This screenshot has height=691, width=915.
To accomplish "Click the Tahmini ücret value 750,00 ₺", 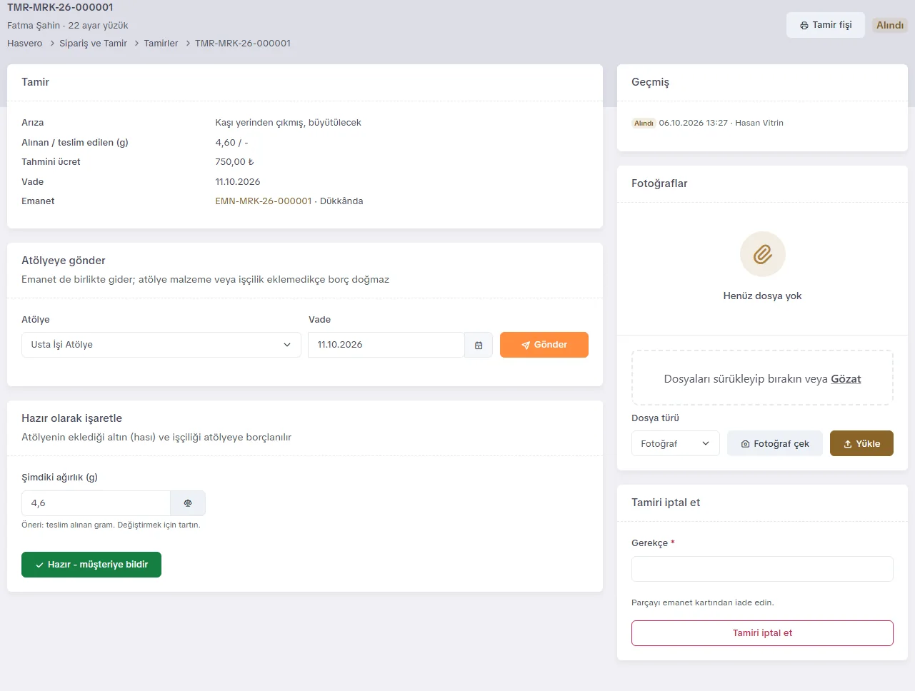I will click(x=234, y=162).
